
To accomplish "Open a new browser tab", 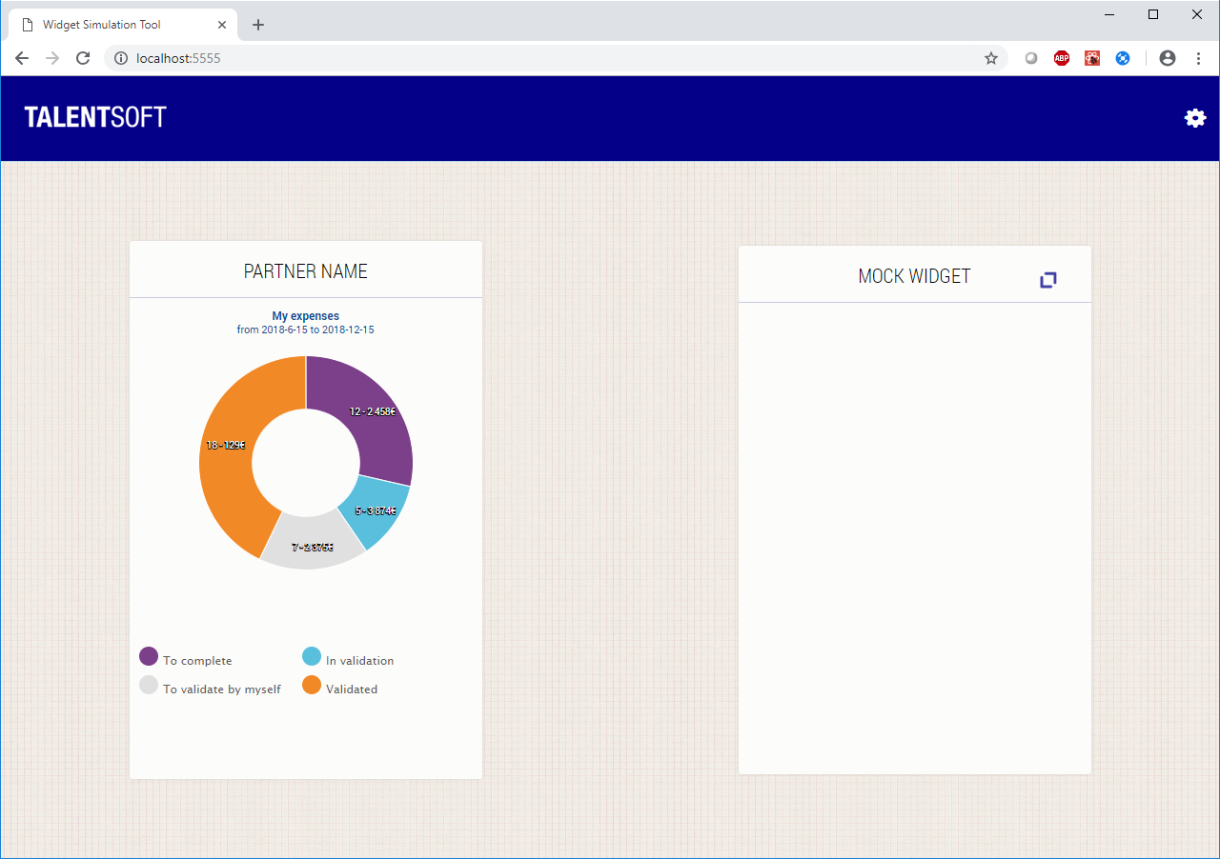I will [x=257, y=25].
